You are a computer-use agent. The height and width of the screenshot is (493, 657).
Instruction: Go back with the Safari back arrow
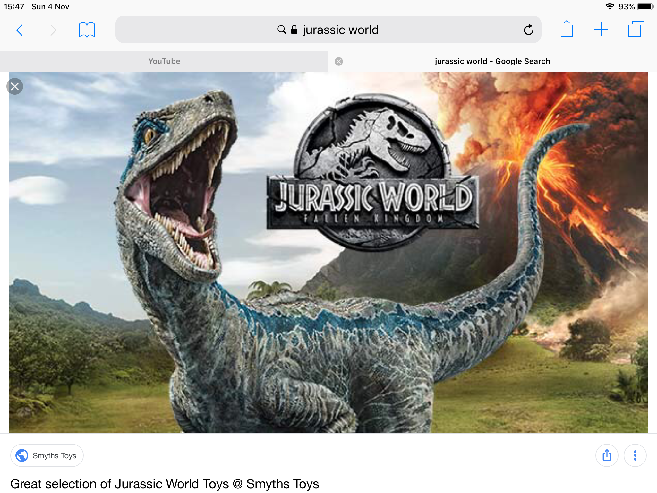click(20, 30)
